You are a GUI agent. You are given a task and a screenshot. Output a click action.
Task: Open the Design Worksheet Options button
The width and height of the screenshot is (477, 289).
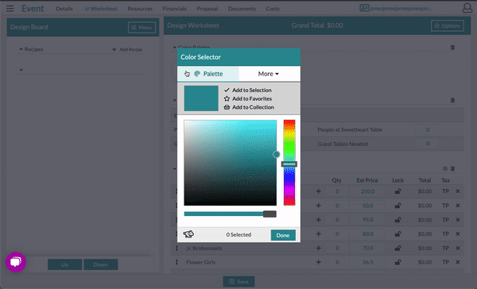[448, 26]
